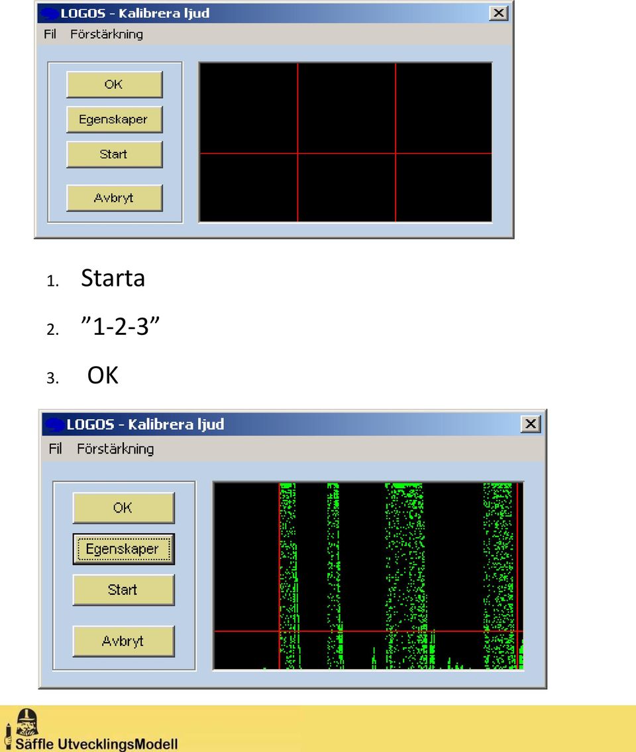636x752 pixels.
Task: Click the "1-2-3" step text
Action: [x=120, y=327]
